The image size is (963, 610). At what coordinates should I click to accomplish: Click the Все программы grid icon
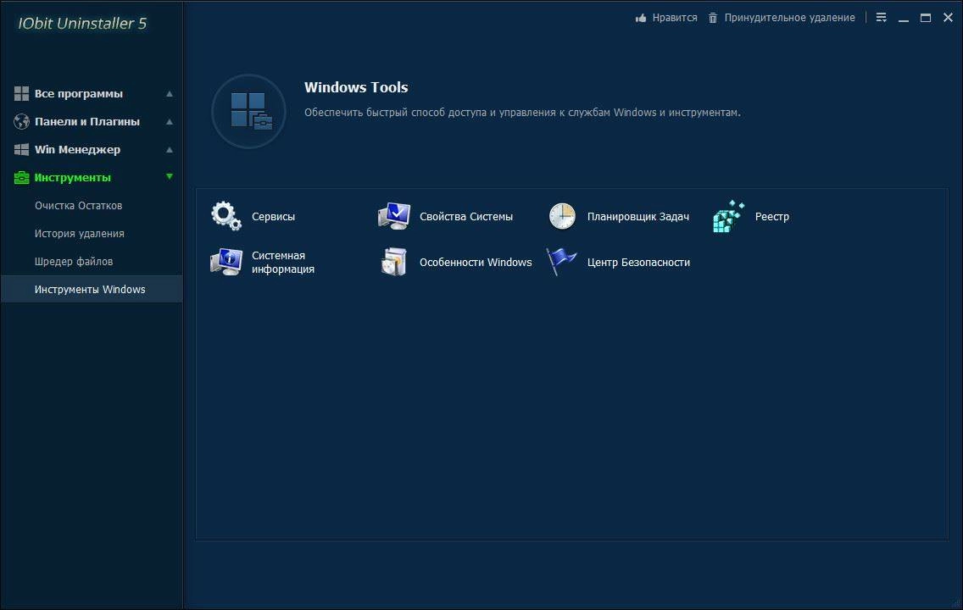click(x=21, y=93)
